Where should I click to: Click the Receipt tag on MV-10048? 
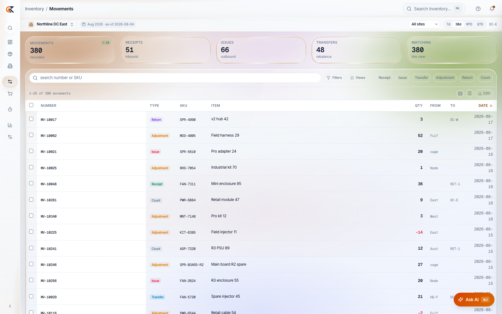(x=157, y=184)
